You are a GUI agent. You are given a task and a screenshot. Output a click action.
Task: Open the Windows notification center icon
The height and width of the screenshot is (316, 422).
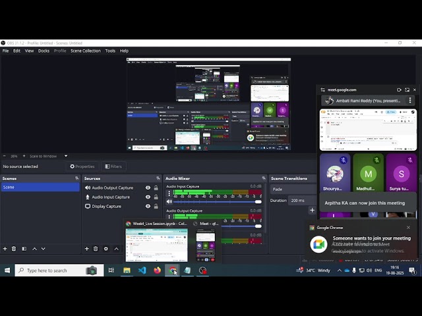412,271
